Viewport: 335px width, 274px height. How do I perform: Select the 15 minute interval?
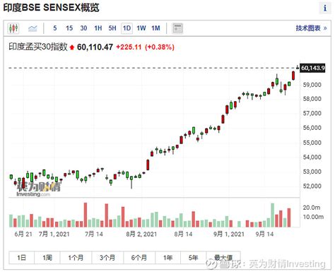[69, 28]
